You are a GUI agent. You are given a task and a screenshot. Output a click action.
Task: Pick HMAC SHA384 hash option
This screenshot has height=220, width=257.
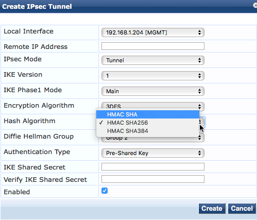(x=148, y=131)
